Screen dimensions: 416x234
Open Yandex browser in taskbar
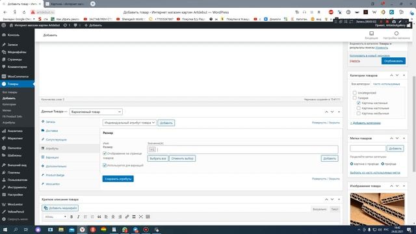(83, 229)
